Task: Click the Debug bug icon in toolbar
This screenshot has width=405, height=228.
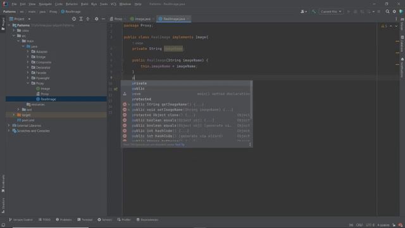Action: [355, 11]
